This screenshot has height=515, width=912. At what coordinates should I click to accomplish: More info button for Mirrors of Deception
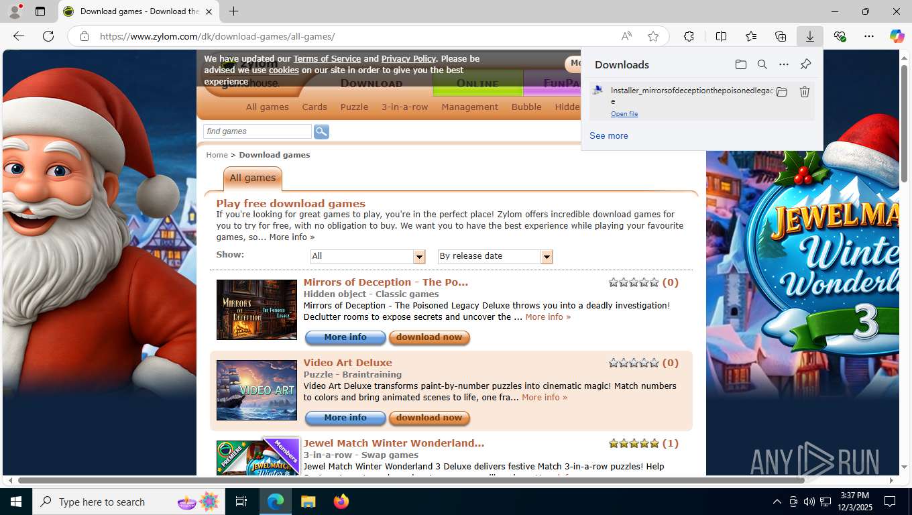(x=345, y=337)
